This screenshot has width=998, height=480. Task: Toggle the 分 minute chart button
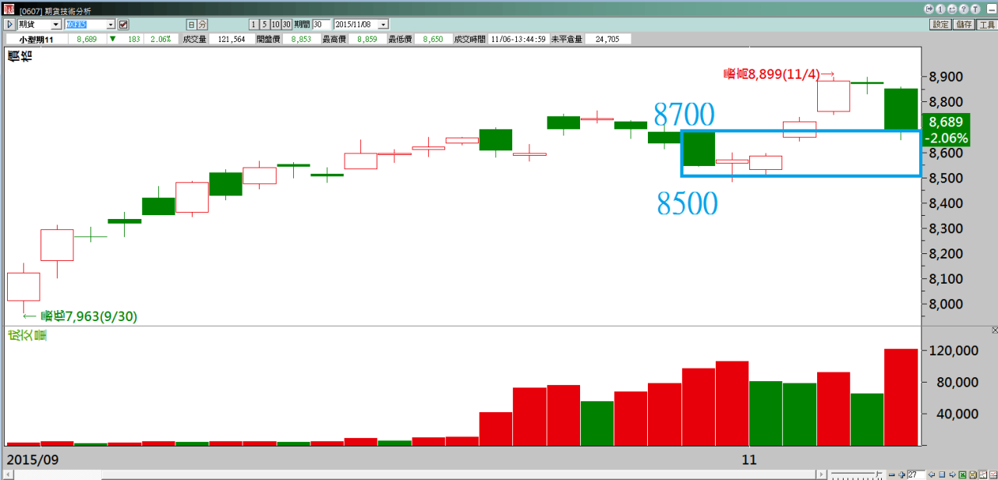click(203, 25)
